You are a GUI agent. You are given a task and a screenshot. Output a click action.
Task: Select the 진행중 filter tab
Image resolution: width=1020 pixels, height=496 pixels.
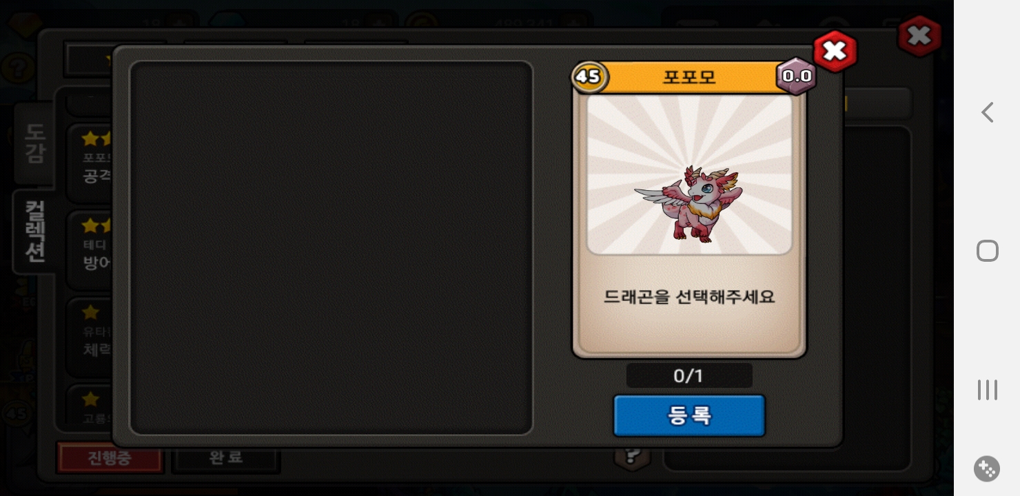[x=110, y=458]
